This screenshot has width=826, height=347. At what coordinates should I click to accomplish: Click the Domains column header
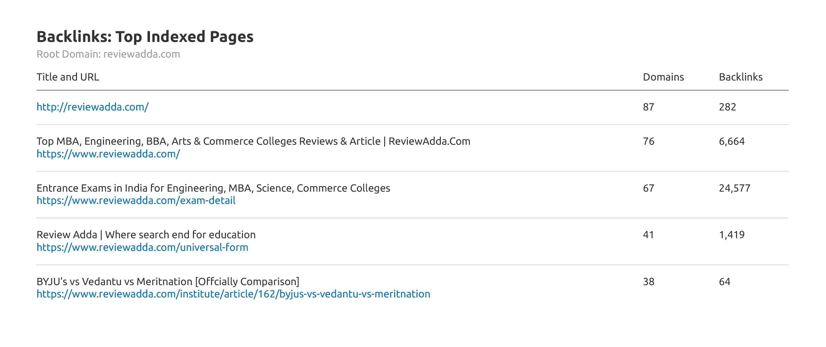[x=663, y=77]
